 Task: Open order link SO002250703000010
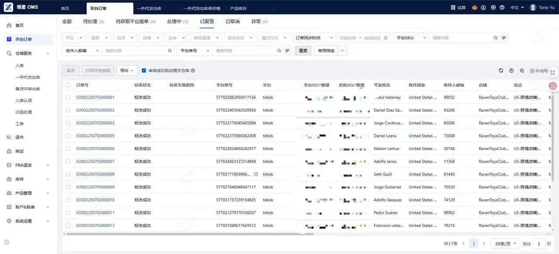95,200
